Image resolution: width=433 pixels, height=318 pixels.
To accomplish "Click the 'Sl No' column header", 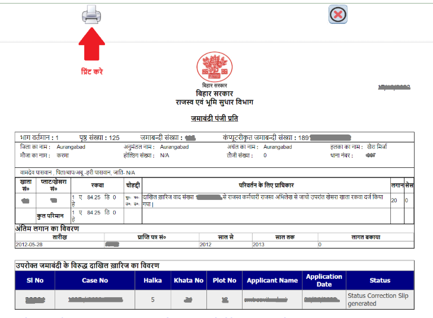I will pyautogui.click(x=36, y=280).
